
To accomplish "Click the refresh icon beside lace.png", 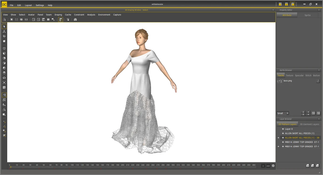I will click(318, 81).
